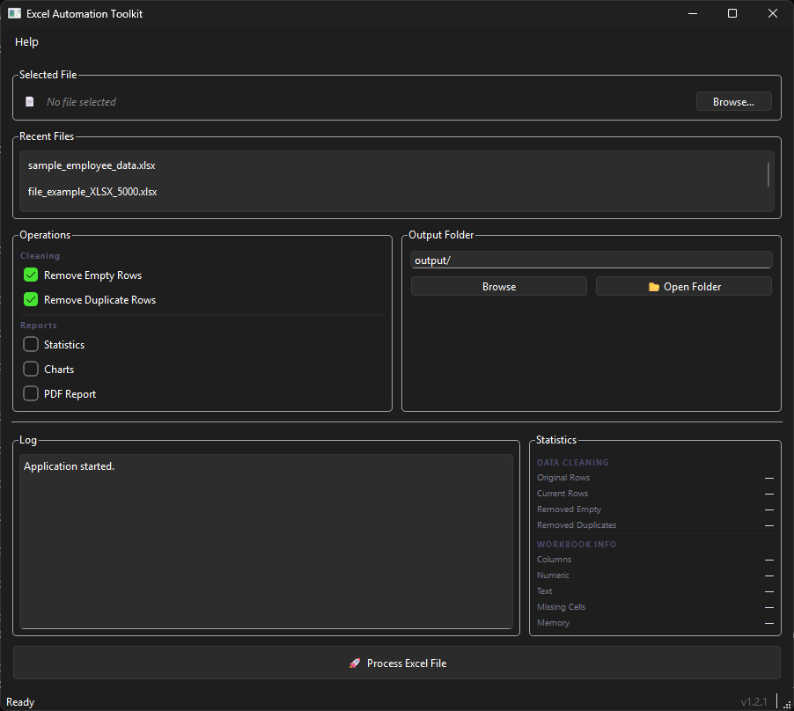The image size is (794, 711).
Task: Click the v1.2.1 version label
Action: [x=754, y=702]
